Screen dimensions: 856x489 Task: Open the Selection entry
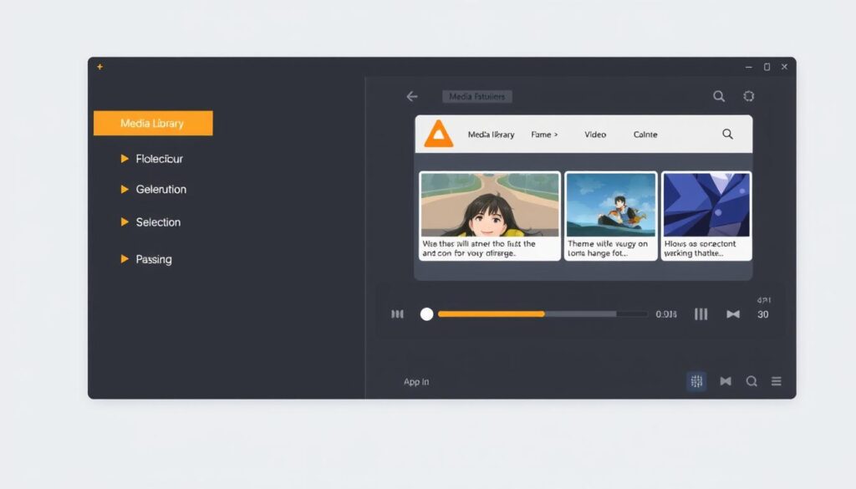click(x=158, y=222)
